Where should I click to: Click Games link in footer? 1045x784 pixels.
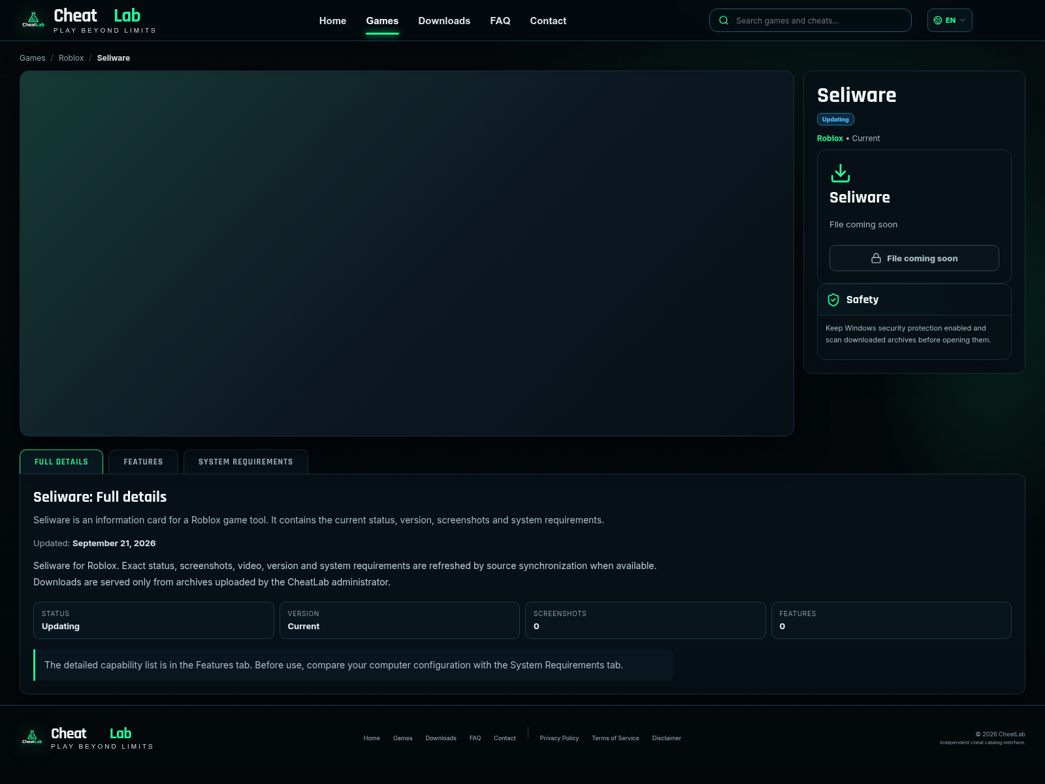tap(402, 738)
